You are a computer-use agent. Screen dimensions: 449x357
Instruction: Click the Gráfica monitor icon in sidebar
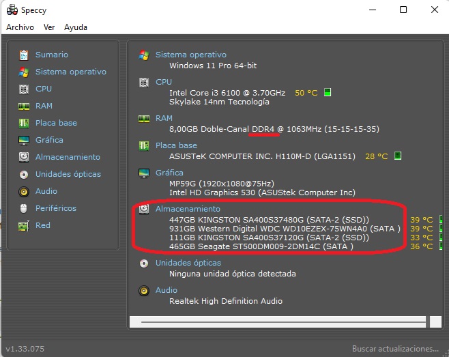point(24,141)
